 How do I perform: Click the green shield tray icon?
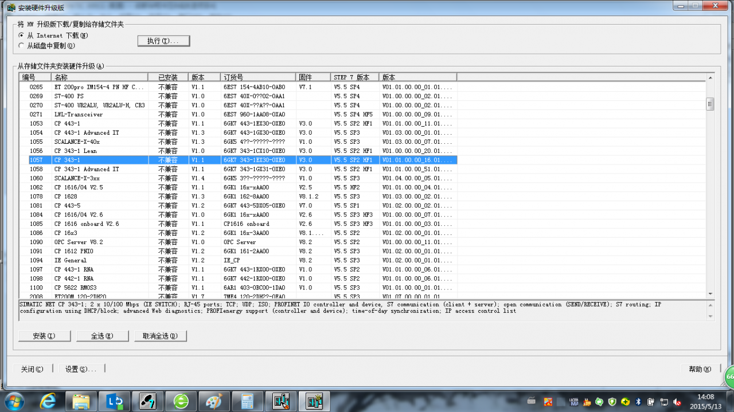click(612, 401)
